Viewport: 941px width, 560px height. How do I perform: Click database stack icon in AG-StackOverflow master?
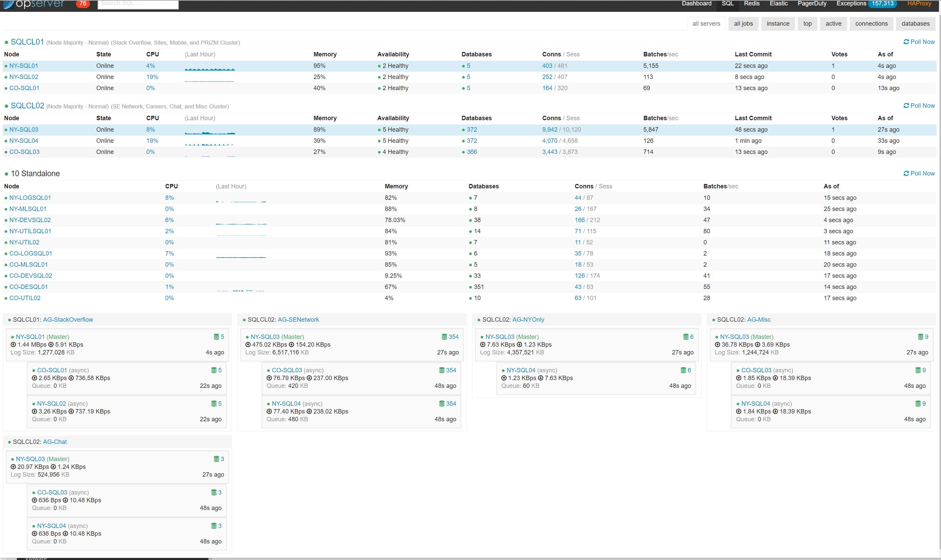tap(216, 337)
